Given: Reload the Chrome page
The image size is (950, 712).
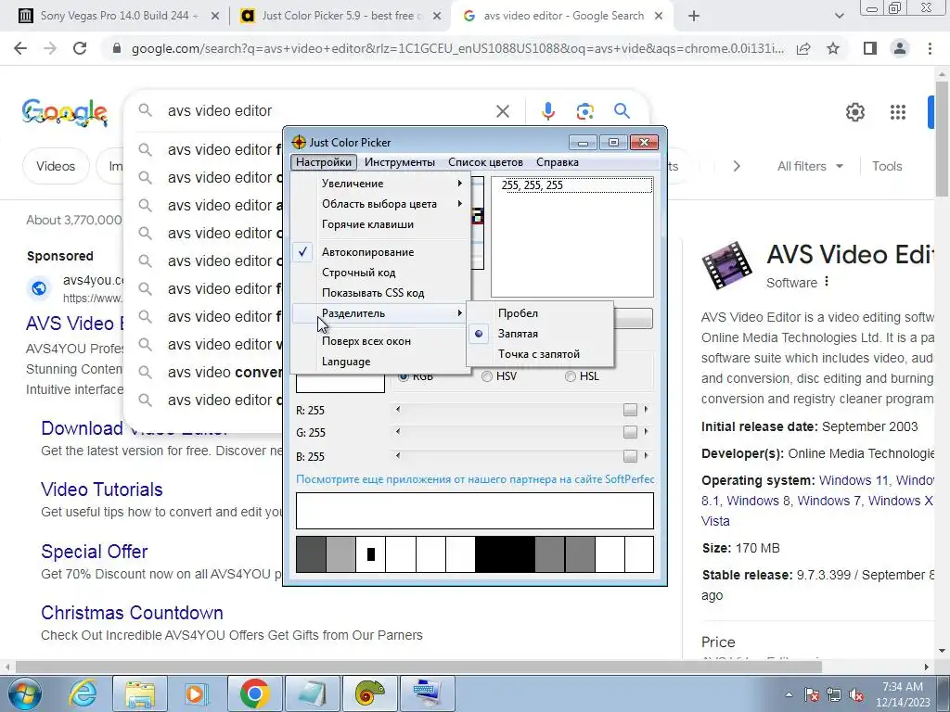Looking at the screenshot, I should click(80, 48).
